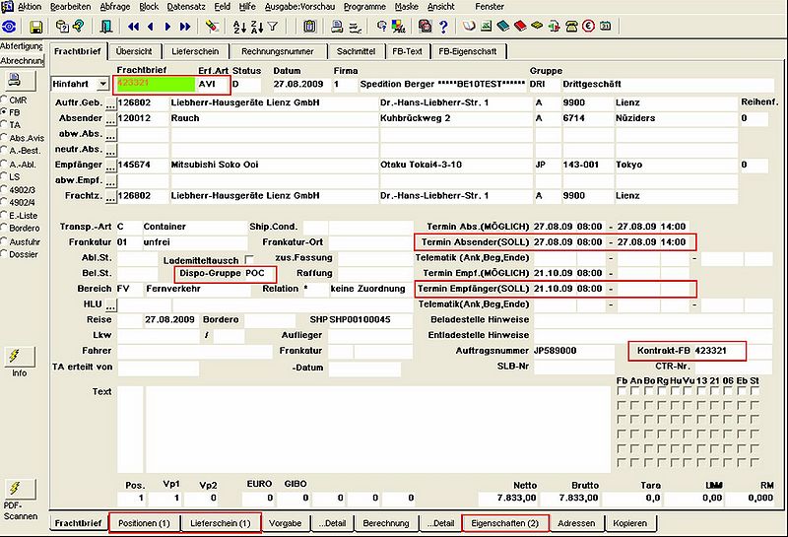
Task: Select the CMR radio button
Action: 4,100
